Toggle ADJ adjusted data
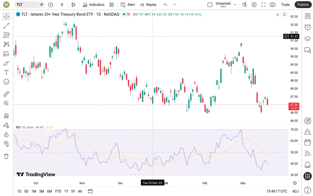Viewport: 313px width, 196px height. (x=295, y=191)
